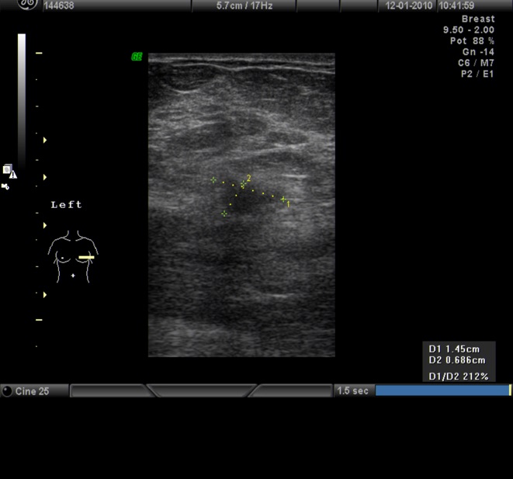Click the small key icon below the warning
The image size is (513, 479).
(5, 186)
